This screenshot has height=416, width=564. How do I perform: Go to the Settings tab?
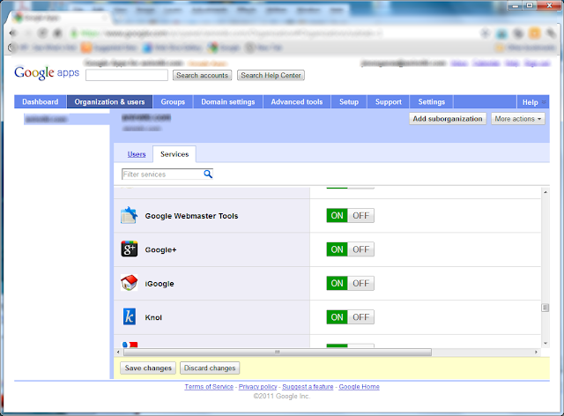click(432, 102)
